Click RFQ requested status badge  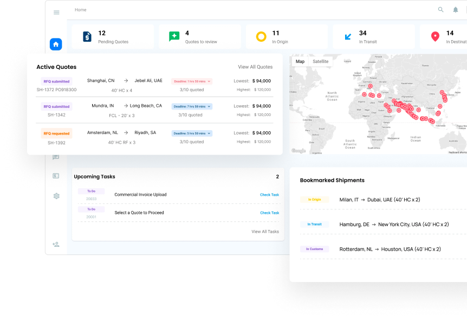(x=56, y=133)
